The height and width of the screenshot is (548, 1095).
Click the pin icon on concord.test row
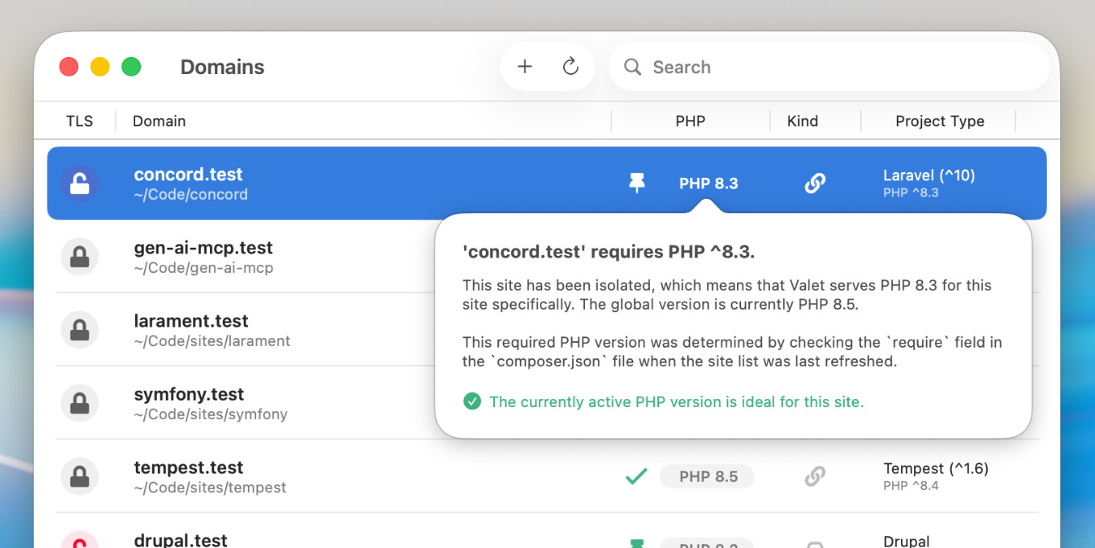tap(636, 183)
